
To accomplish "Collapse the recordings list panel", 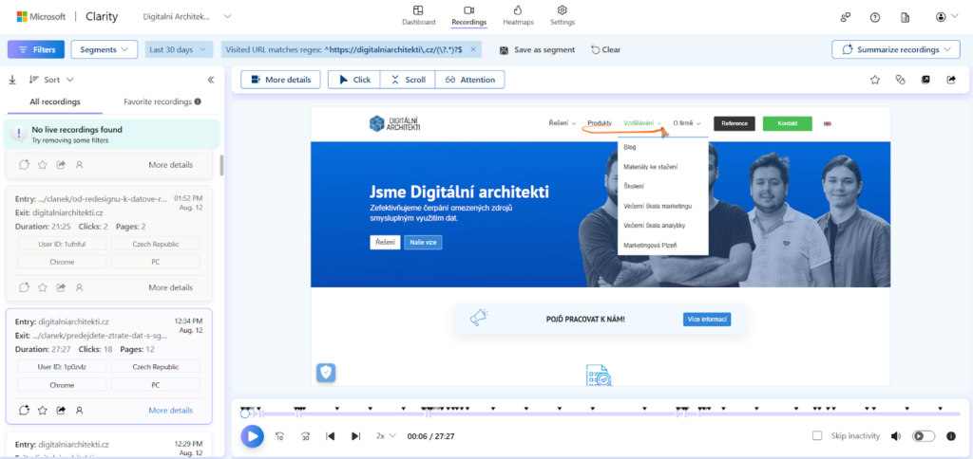I will pyautogui.click(x=211, y=81).
